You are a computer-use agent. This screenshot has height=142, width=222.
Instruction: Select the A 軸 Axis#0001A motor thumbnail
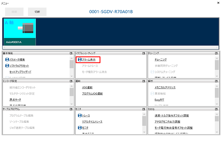(x=20, y=32)
